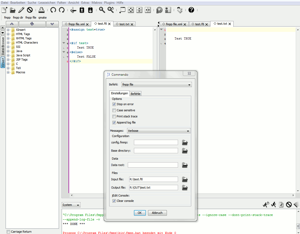The height and width of the screenshot is (234, 300).
Task: Click the Abbruch button
Action: (x=157, y=213)
